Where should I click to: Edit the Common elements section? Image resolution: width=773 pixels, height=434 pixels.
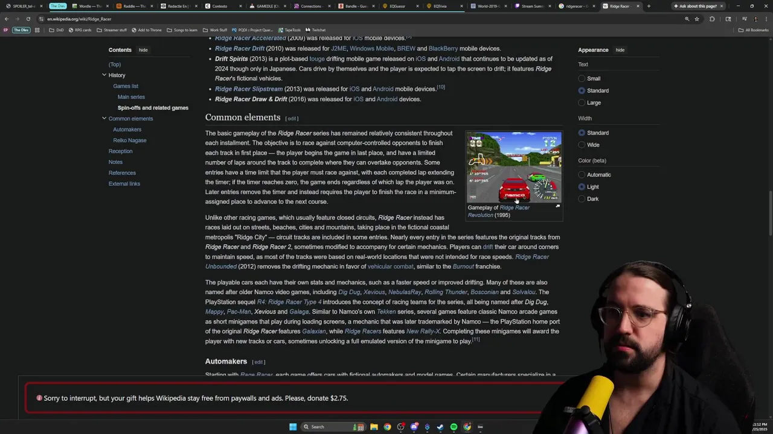click(292, 119)
